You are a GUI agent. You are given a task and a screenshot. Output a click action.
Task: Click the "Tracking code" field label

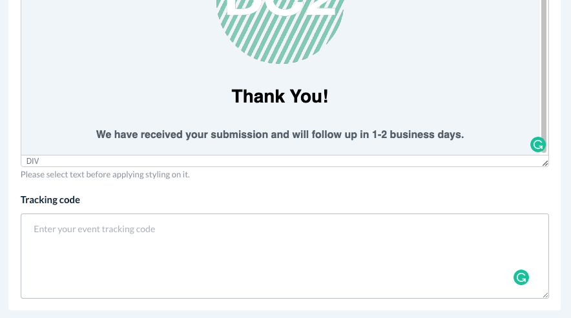(x=50, y=200)
